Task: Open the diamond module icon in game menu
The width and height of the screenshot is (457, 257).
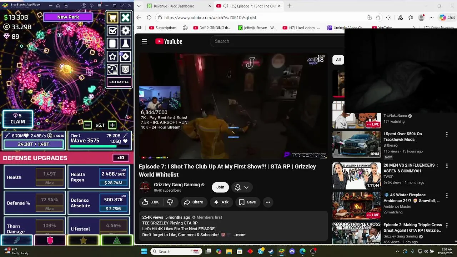Action: [x=126, y=56]
